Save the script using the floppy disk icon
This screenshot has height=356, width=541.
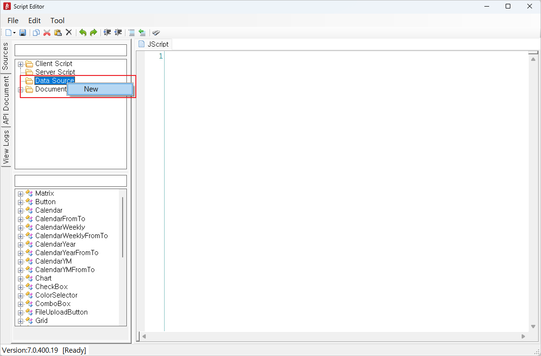[x=23, y=33]
